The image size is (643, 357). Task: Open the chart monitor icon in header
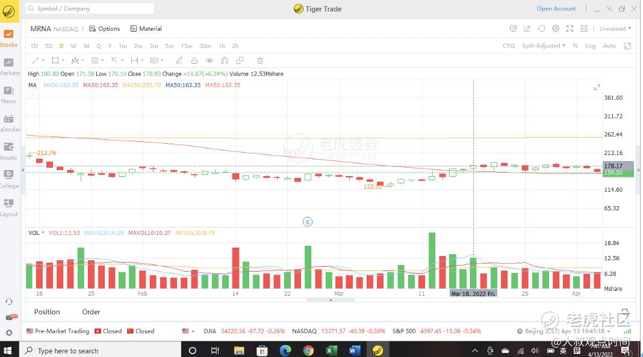click(513, 29)
